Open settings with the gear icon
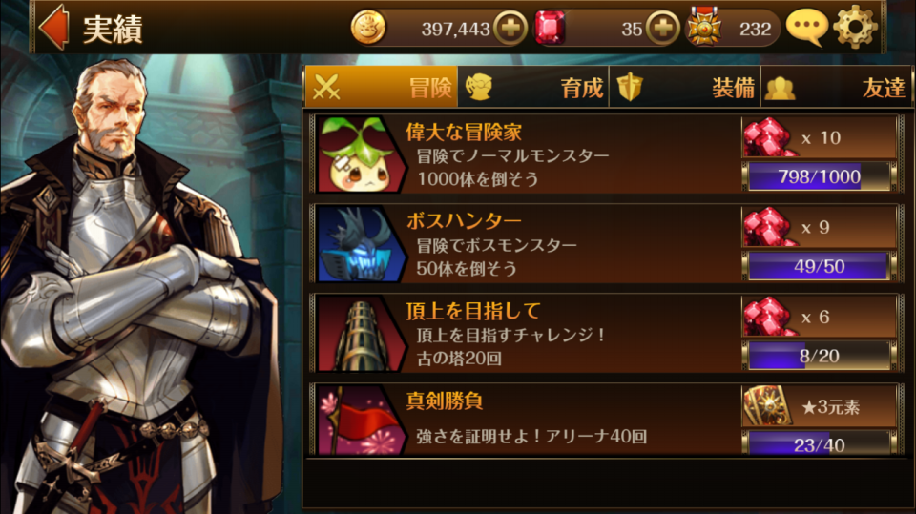This screenshot has width=916, height=514. 855,27
